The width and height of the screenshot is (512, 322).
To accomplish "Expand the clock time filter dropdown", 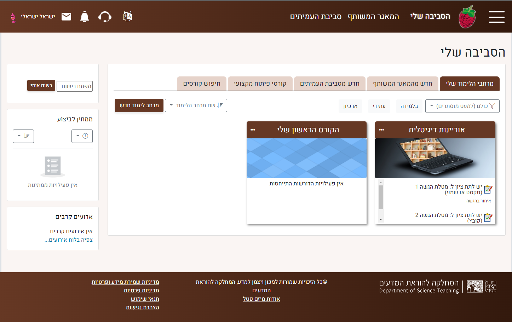I will 82,136.
